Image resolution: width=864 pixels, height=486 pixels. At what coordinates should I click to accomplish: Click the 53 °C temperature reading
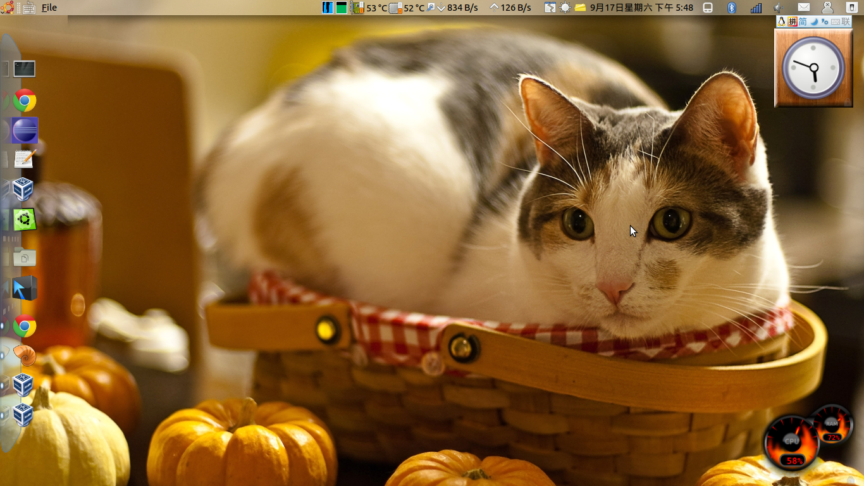[x=376, y=8]
